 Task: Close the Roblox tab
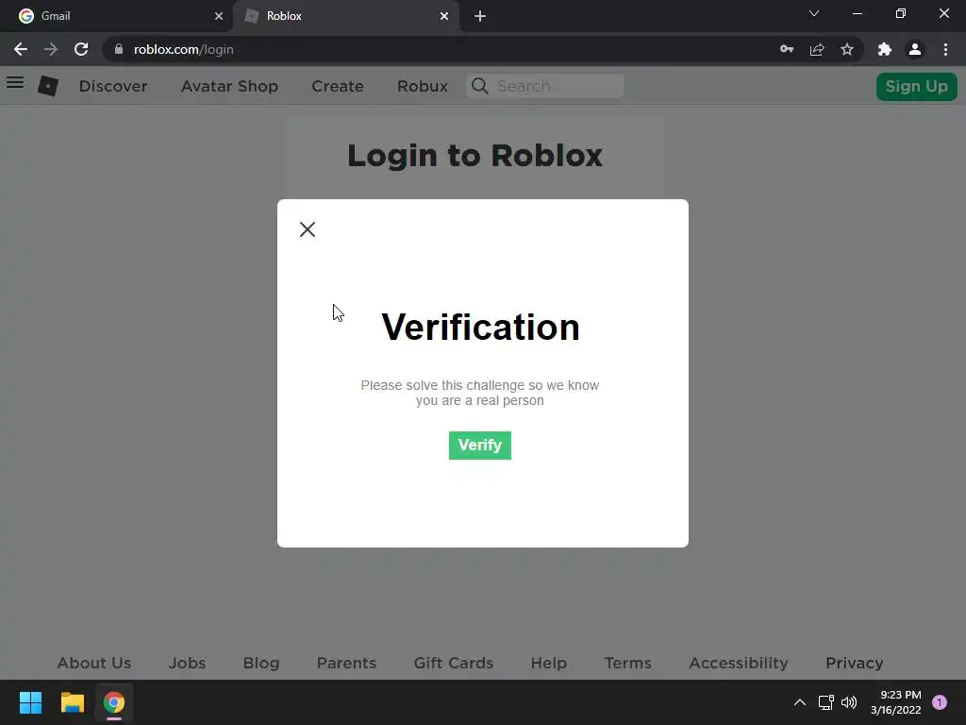[x=444, y=16]
